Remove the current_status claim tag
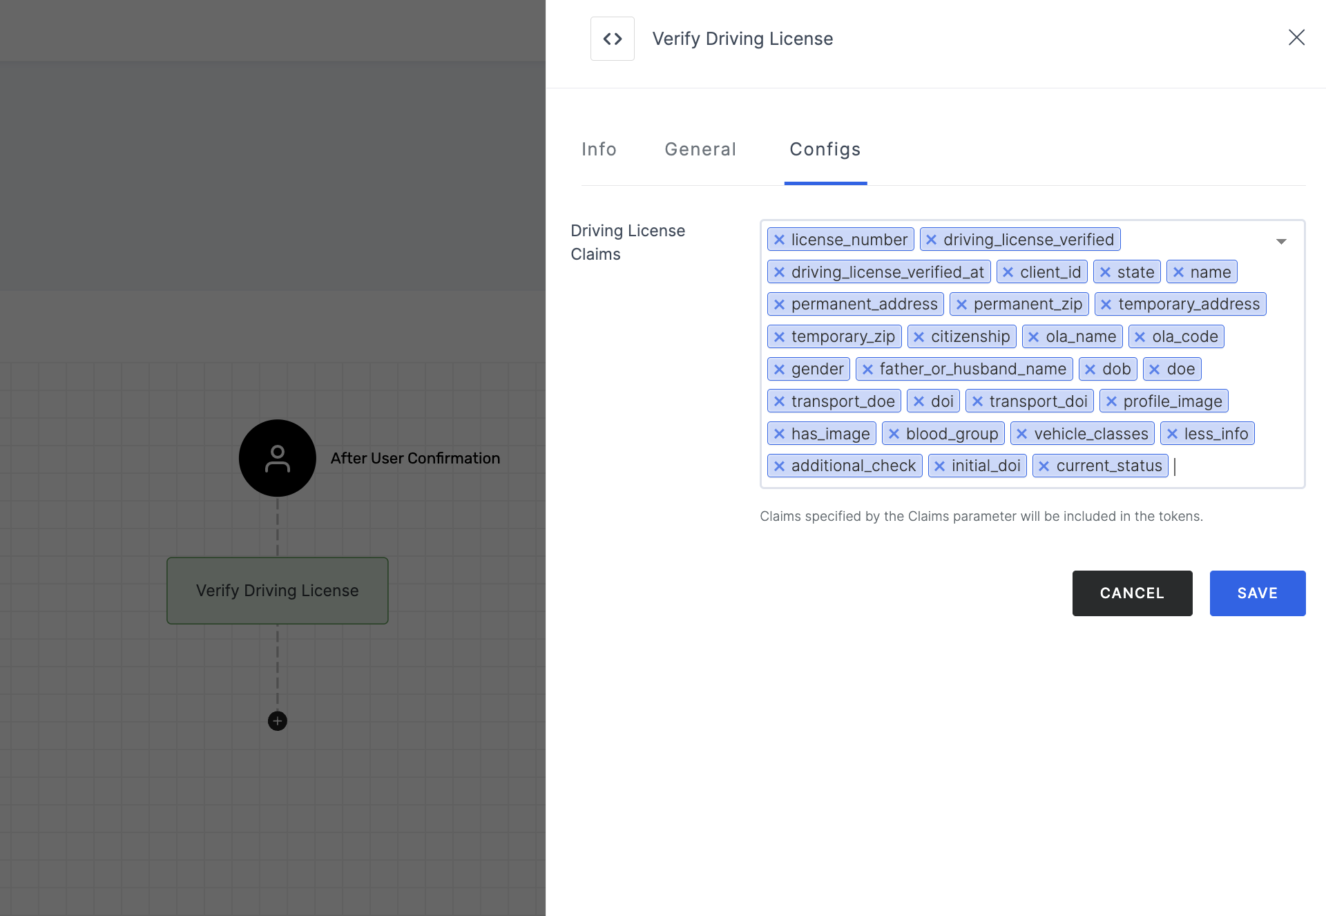The height and width of the screenshot is (916, 1326). click(1044, 466)
